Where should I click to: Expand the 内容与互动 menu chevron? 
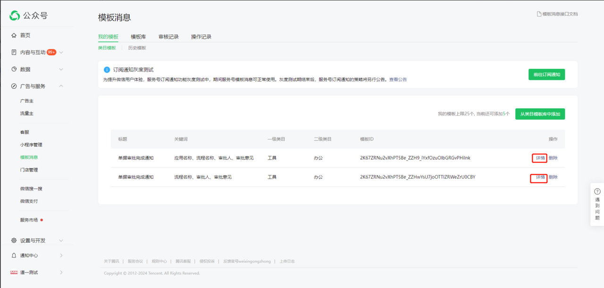click(x=61, y=52)
